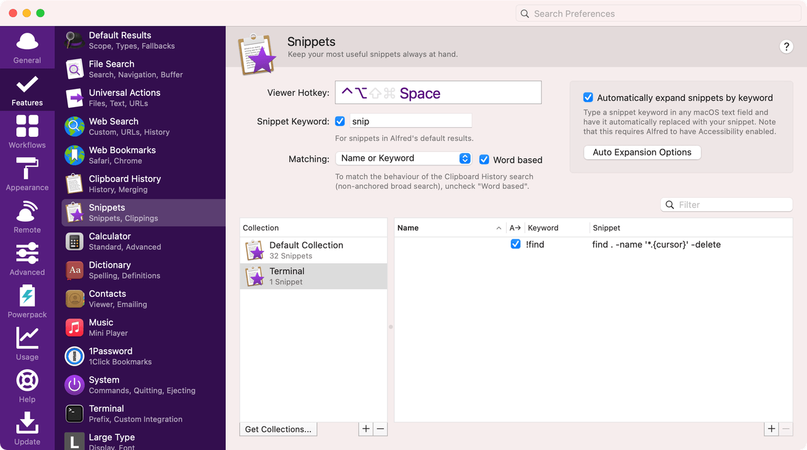Open the Usage statistics section

click(x=27, y=343)
